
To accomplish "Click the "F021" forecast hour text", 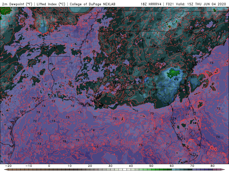I will click(x=170, y=4).
